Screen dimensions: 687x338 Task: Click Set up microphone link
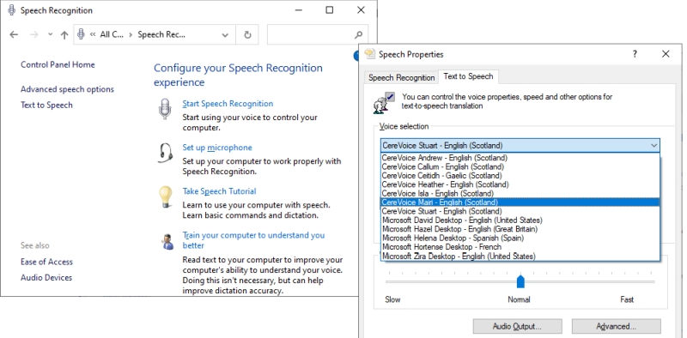tap(217, 148)
